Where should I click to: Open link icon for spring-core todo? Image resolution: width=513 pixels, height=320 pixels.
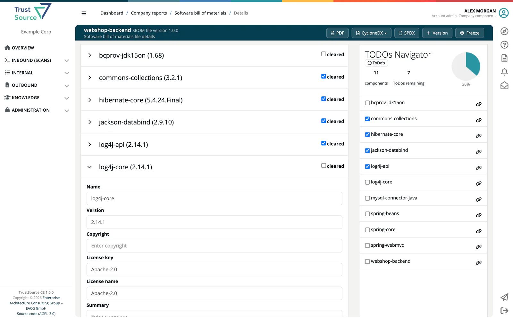tap(479, 231)
